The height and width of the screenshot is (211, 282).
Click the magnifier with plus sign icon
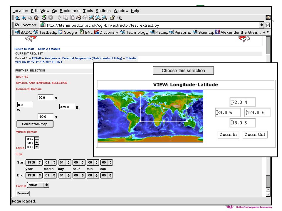[x=98, y=17]
